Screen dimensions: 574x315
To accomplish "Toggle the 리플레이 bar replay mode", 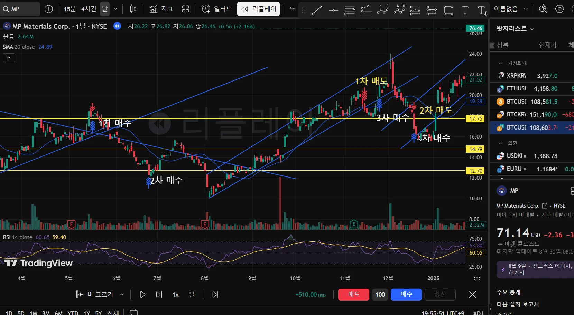I will coord(258,9).
